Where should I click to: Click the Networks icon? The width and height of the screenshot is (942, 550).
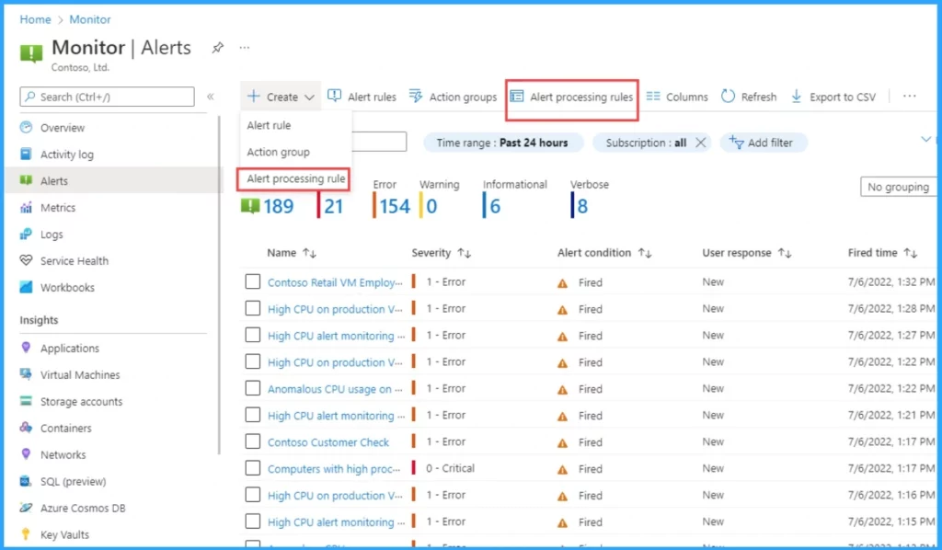[x=26, y=454]
